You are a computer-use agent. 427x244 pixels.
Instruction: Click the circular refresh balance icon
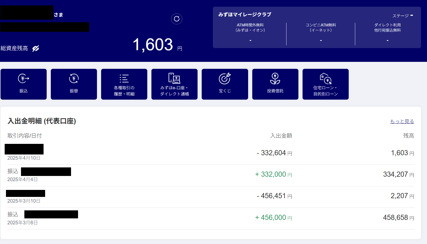(177, 19)
